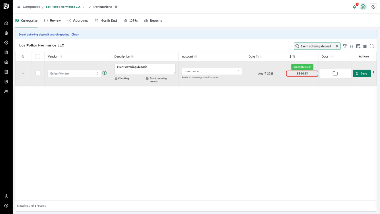Check the Event catering deposit row checkbox

coord(37,73)
